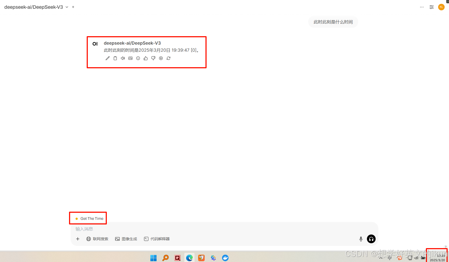Continue the response with the play icon
449x262 pixels.
[161, 58]
